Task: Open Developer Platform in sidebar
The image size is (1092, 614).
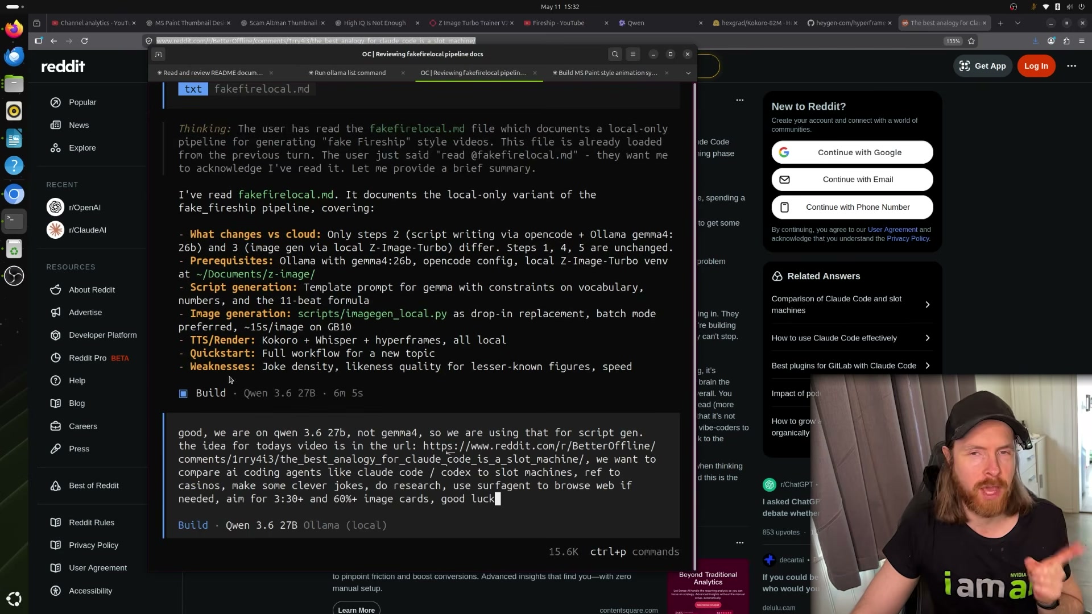Action: pyautogui.click(x=102, y=335)
